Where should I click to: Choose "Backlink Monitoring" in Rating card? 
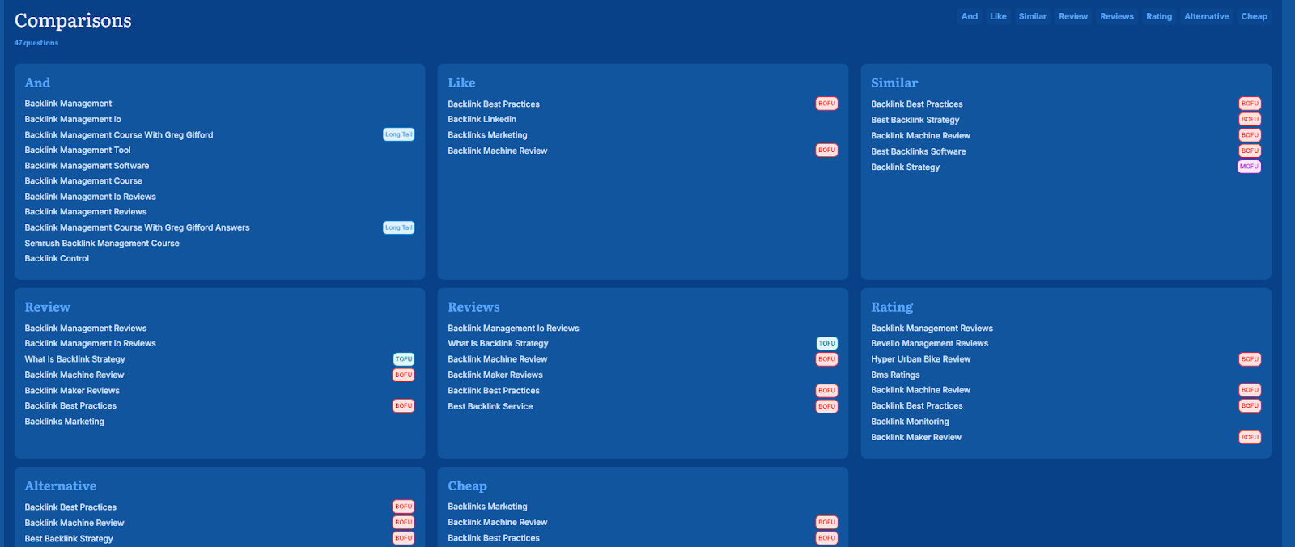[910, 421]
